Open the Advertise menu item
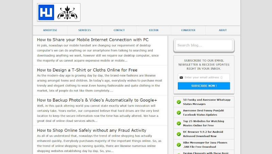 (x=50, y=30)
